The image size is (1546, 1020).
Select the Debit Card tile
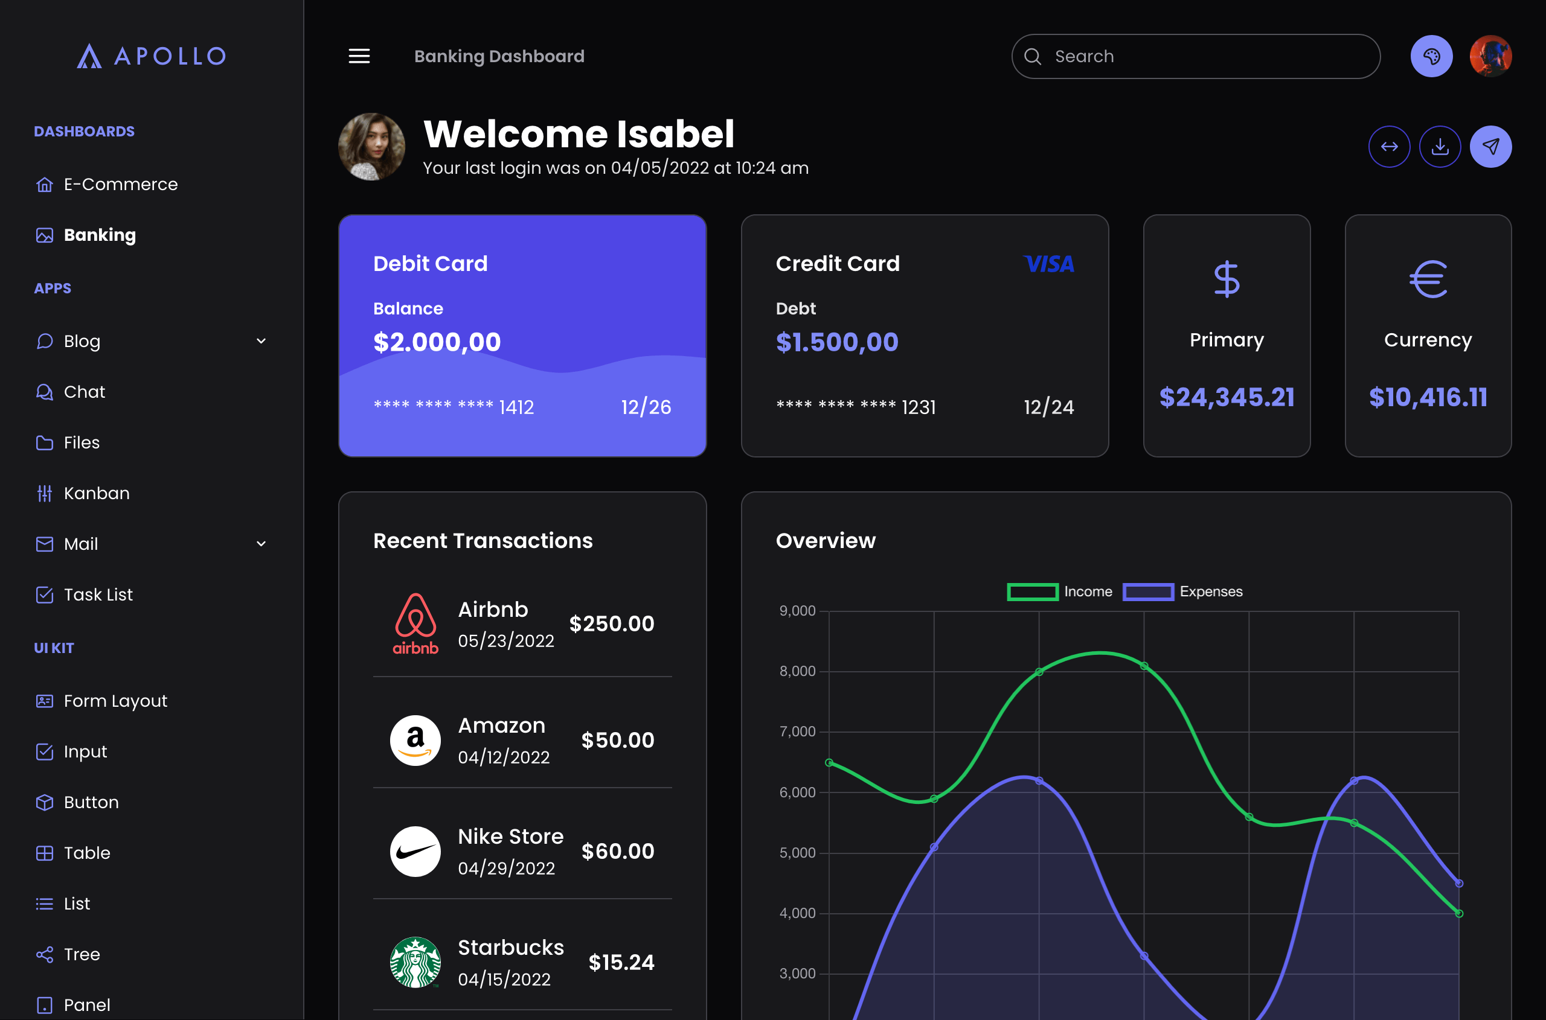click(522, 336)
